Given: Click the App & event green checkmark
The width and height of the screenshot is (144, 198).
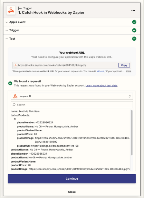Looking at the screenshot, I should tap(134, 22).
